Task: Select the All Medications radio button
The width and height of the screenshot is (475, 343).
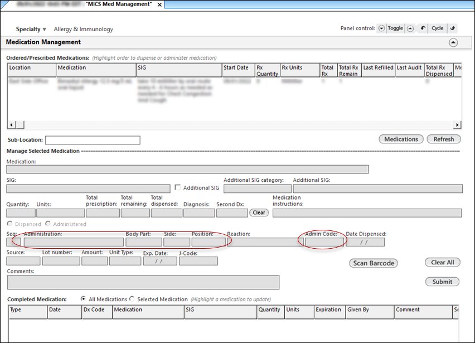Action: coord(83,299)
